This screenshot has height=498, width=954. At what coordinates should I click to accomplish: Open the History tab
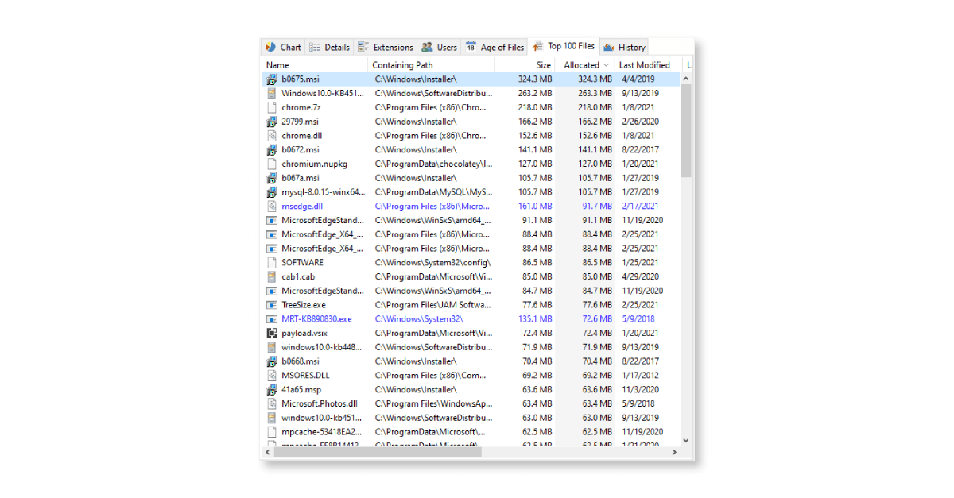point(625,47)
